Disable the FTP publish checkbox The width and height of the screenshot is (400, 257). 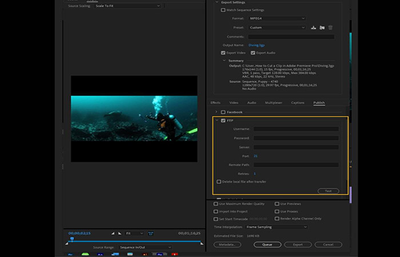(x=223, y=121)
